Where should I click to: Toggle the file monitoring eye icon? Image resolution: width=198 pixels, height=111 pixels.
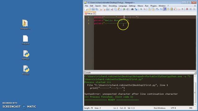[182, 9]
